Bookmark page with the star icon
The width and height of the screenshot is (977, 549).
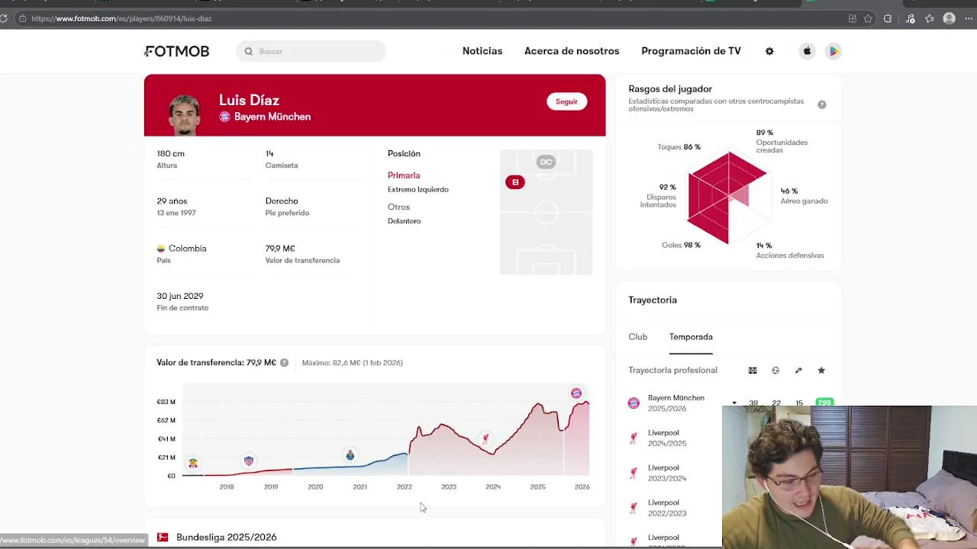[x=869, y=18]
